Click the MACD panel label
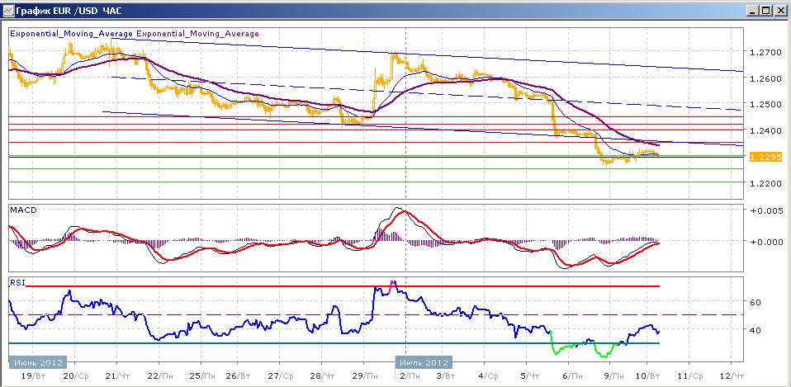Image resolution: width=791 pixels, height=387 pixels. point(23,210)
